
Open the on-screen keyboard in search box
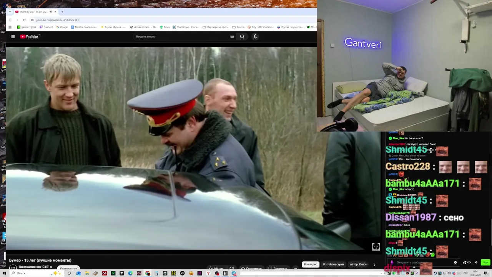click(x=232, y=37)
